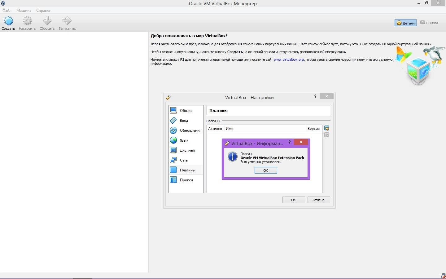Switch to the Детали view
Viewport: 446px width, 279px height.
click(405, 23)
